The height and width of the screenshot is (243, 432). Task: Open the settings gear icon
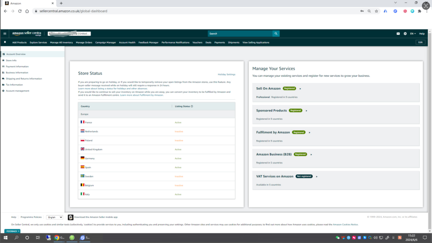pyautogui.click(x=405, y=34)
